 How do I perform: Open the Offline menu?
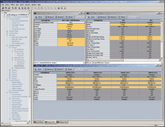[13, 5]
